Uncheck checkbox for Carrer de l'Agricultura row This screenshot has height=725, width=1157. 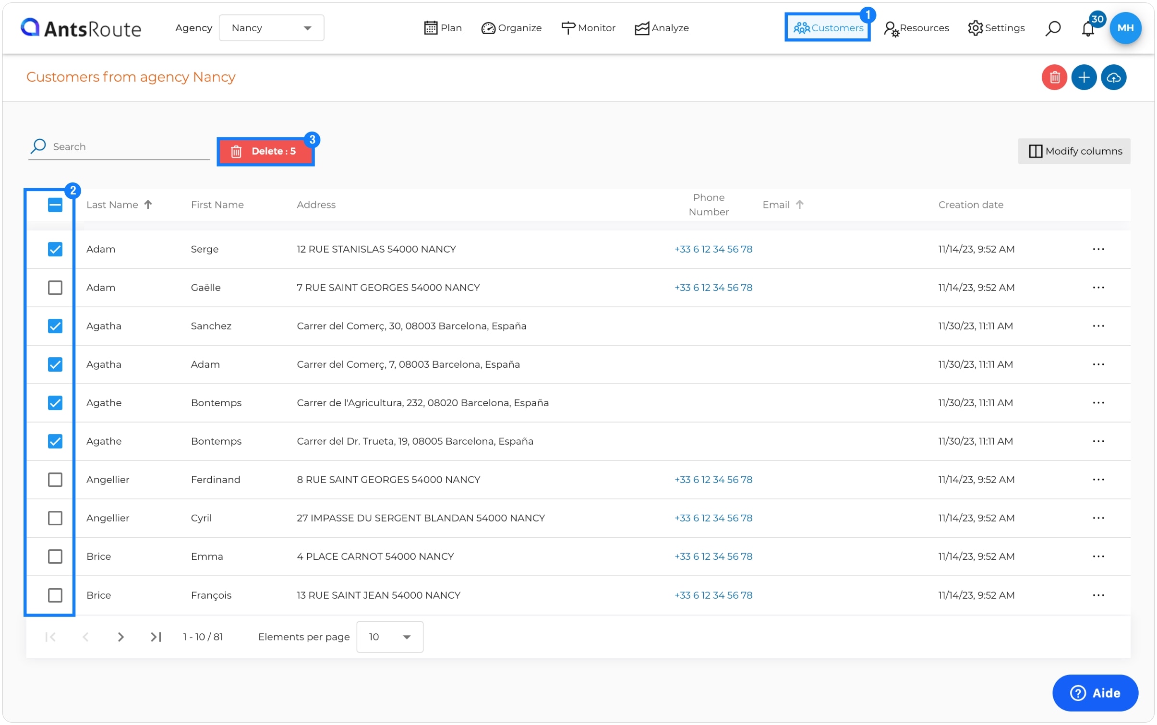pyautogui.click(x=55, y=403)
